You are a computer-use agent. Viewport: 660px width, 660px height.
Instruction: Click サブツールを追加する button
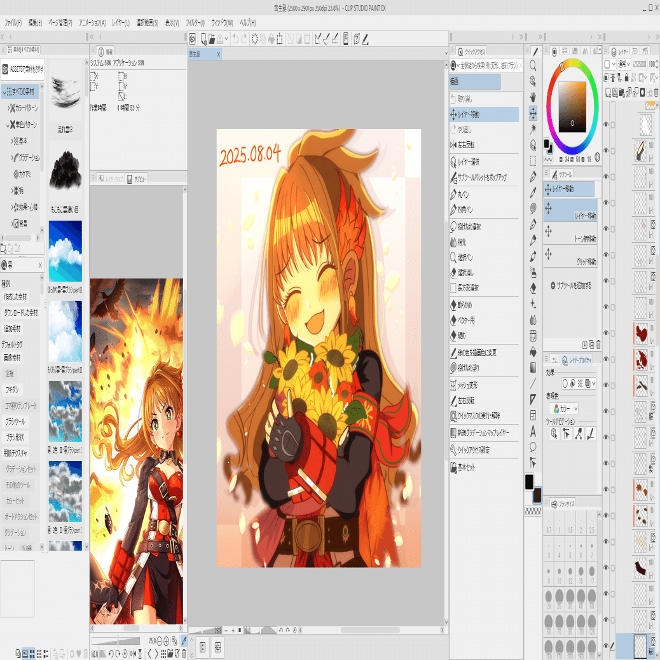(571, 285)
